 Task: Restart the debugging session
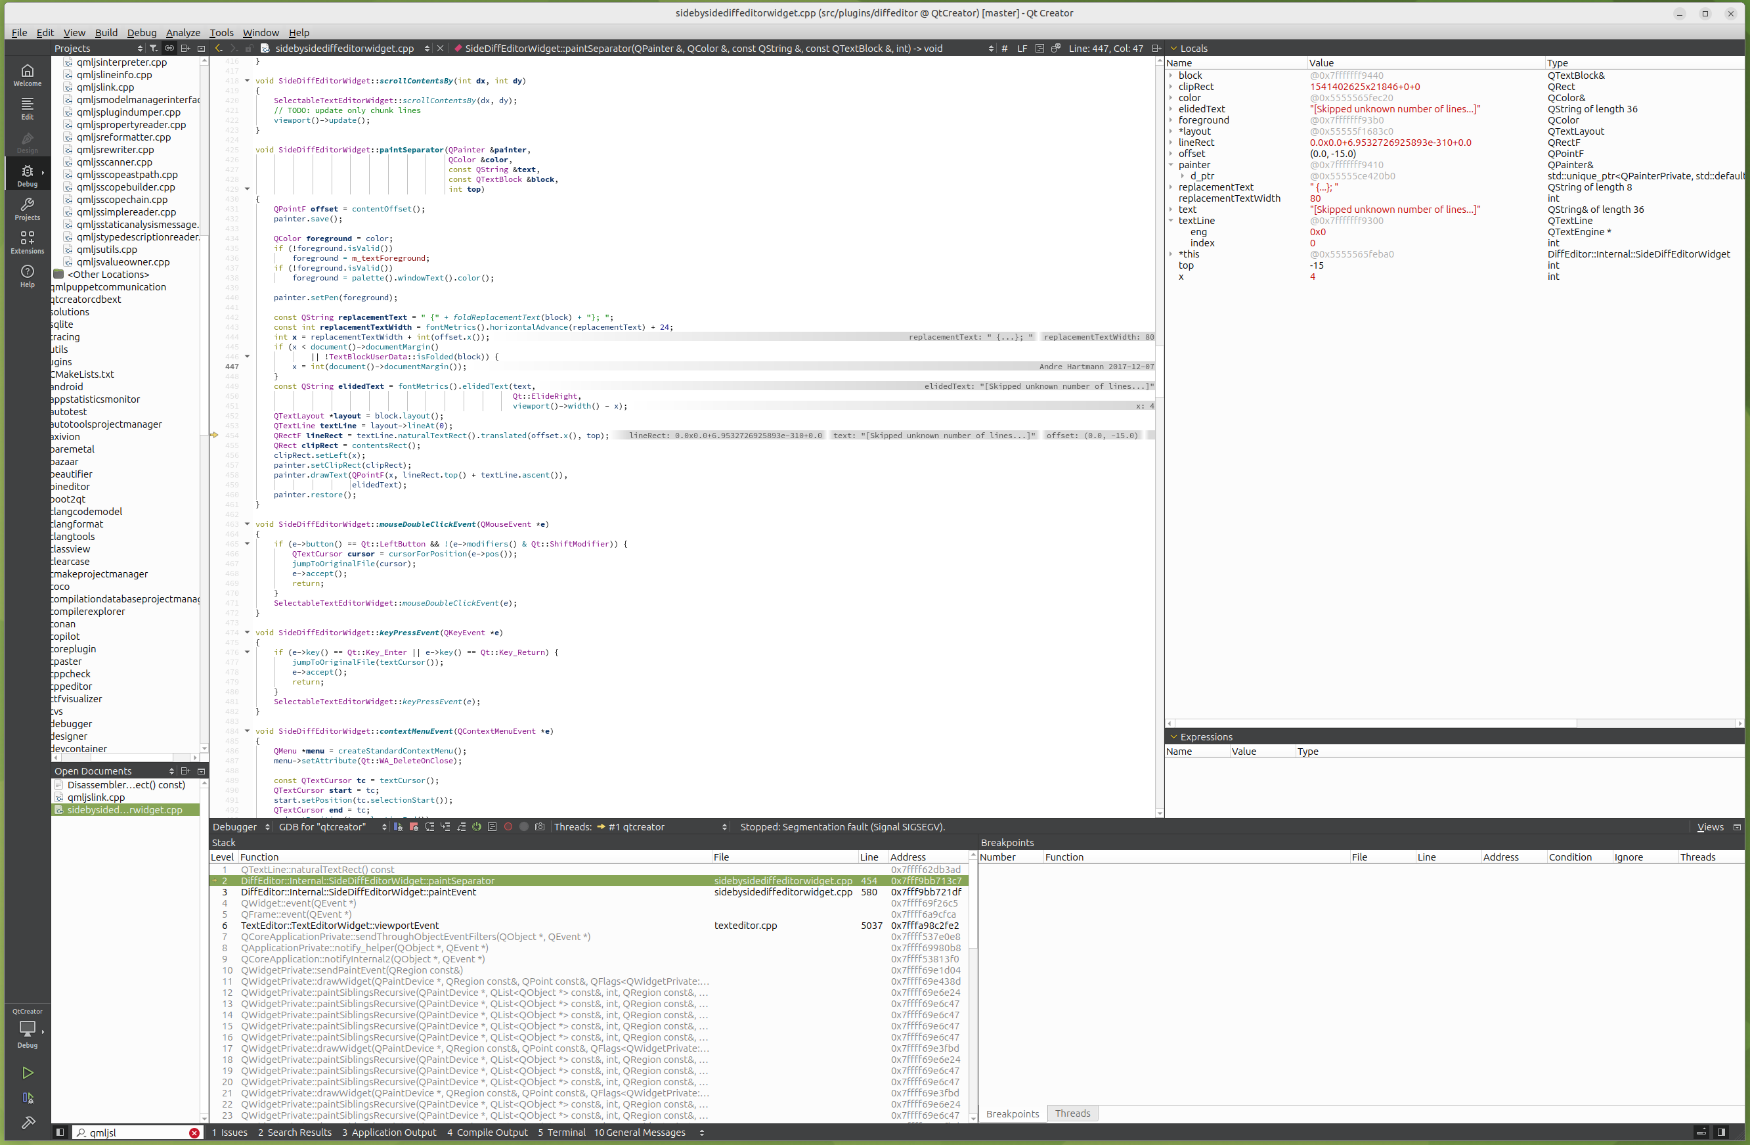[477, 826]
